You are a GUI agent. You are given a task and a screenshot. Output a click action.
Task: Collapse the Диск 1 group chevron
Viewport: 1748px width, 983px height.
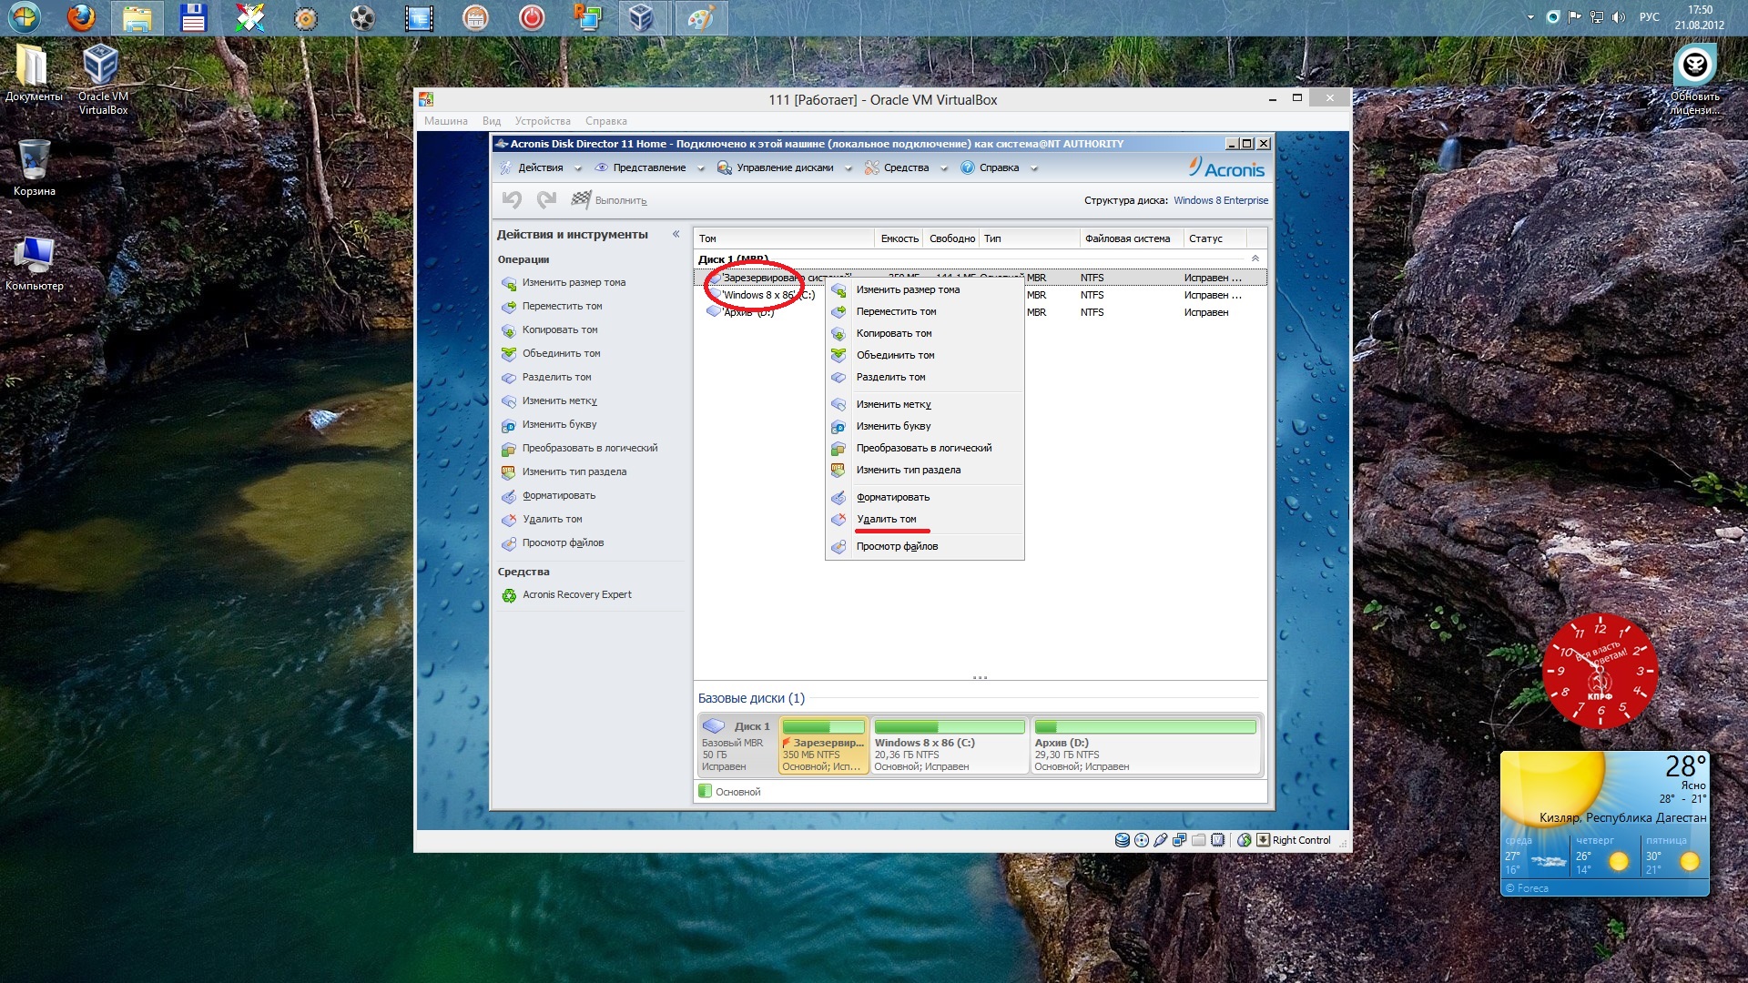click(1255, 259)
